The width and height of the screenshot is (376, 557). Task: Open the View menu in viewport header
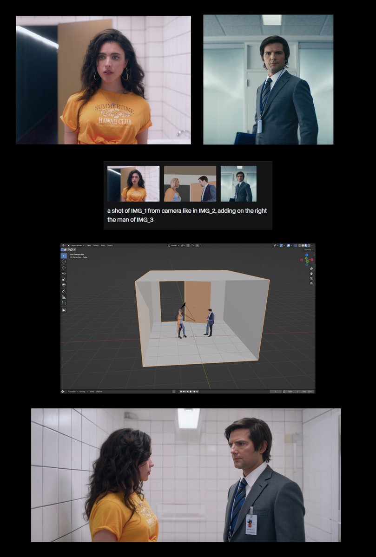(88, 245)
